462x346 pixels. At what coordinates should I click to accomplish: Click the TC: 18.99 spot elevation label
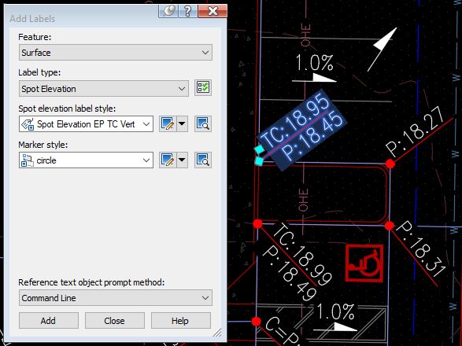(x=302, y=254)
